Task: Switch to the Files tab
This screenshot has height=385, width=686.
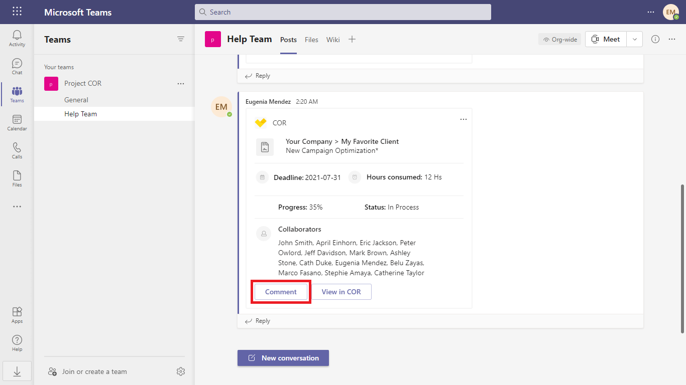Action: 311,40
